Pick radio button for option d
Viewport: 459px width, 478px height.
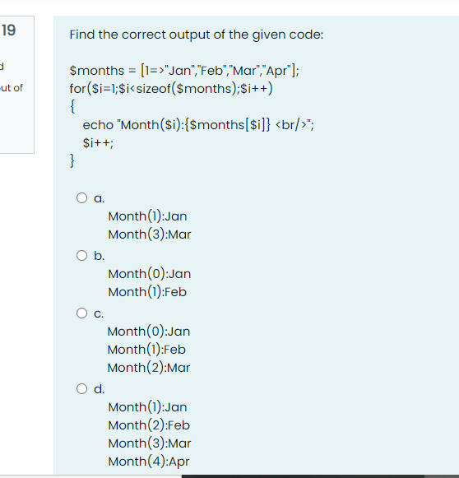[x=81, y=388]
